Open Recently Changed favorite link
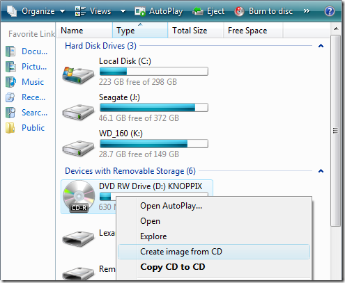 point(33,97)
